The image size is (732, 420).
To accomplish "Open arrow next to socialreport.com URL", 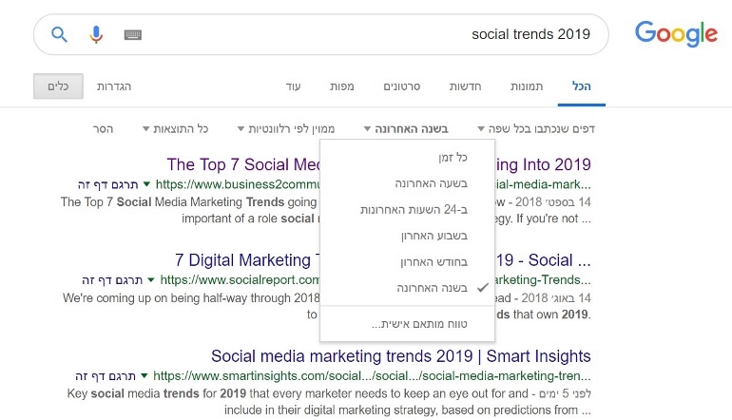I will coord(151,279).
